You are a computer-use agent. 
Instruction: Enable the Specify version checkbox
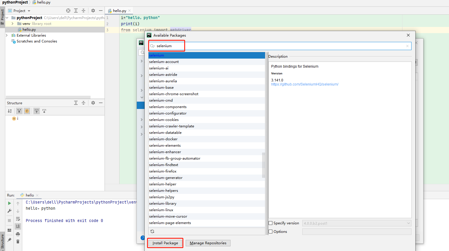271,223
